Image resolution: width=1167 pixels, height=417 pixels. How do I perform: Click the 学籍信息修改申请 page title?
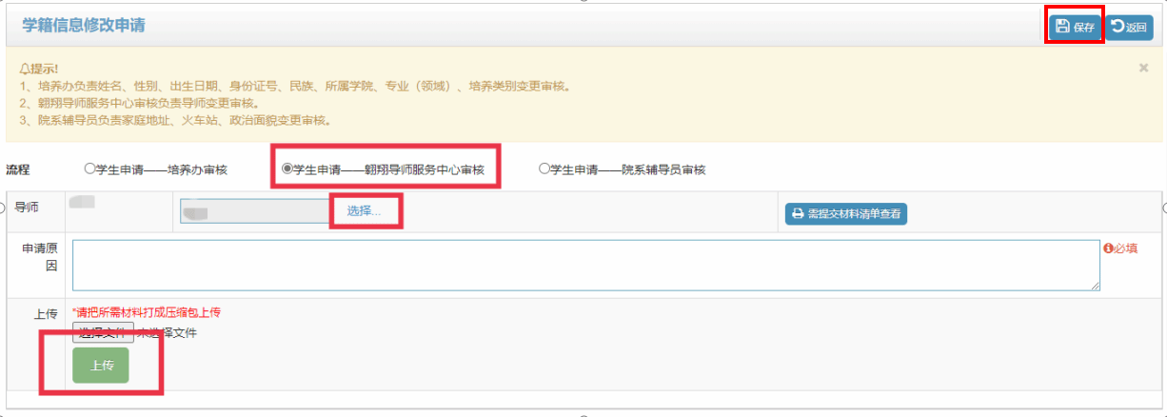84,25
